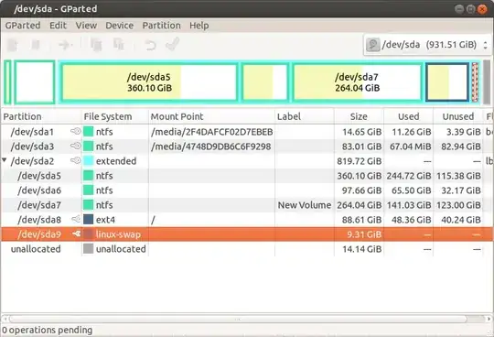Open the /dev/sda device selector dropdown

[427, 45]
